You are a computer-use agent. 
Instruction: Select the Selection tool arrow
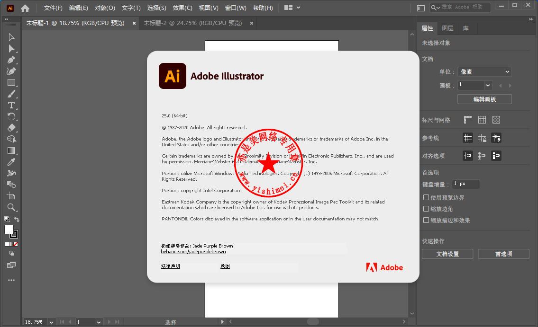pos(11,37)
